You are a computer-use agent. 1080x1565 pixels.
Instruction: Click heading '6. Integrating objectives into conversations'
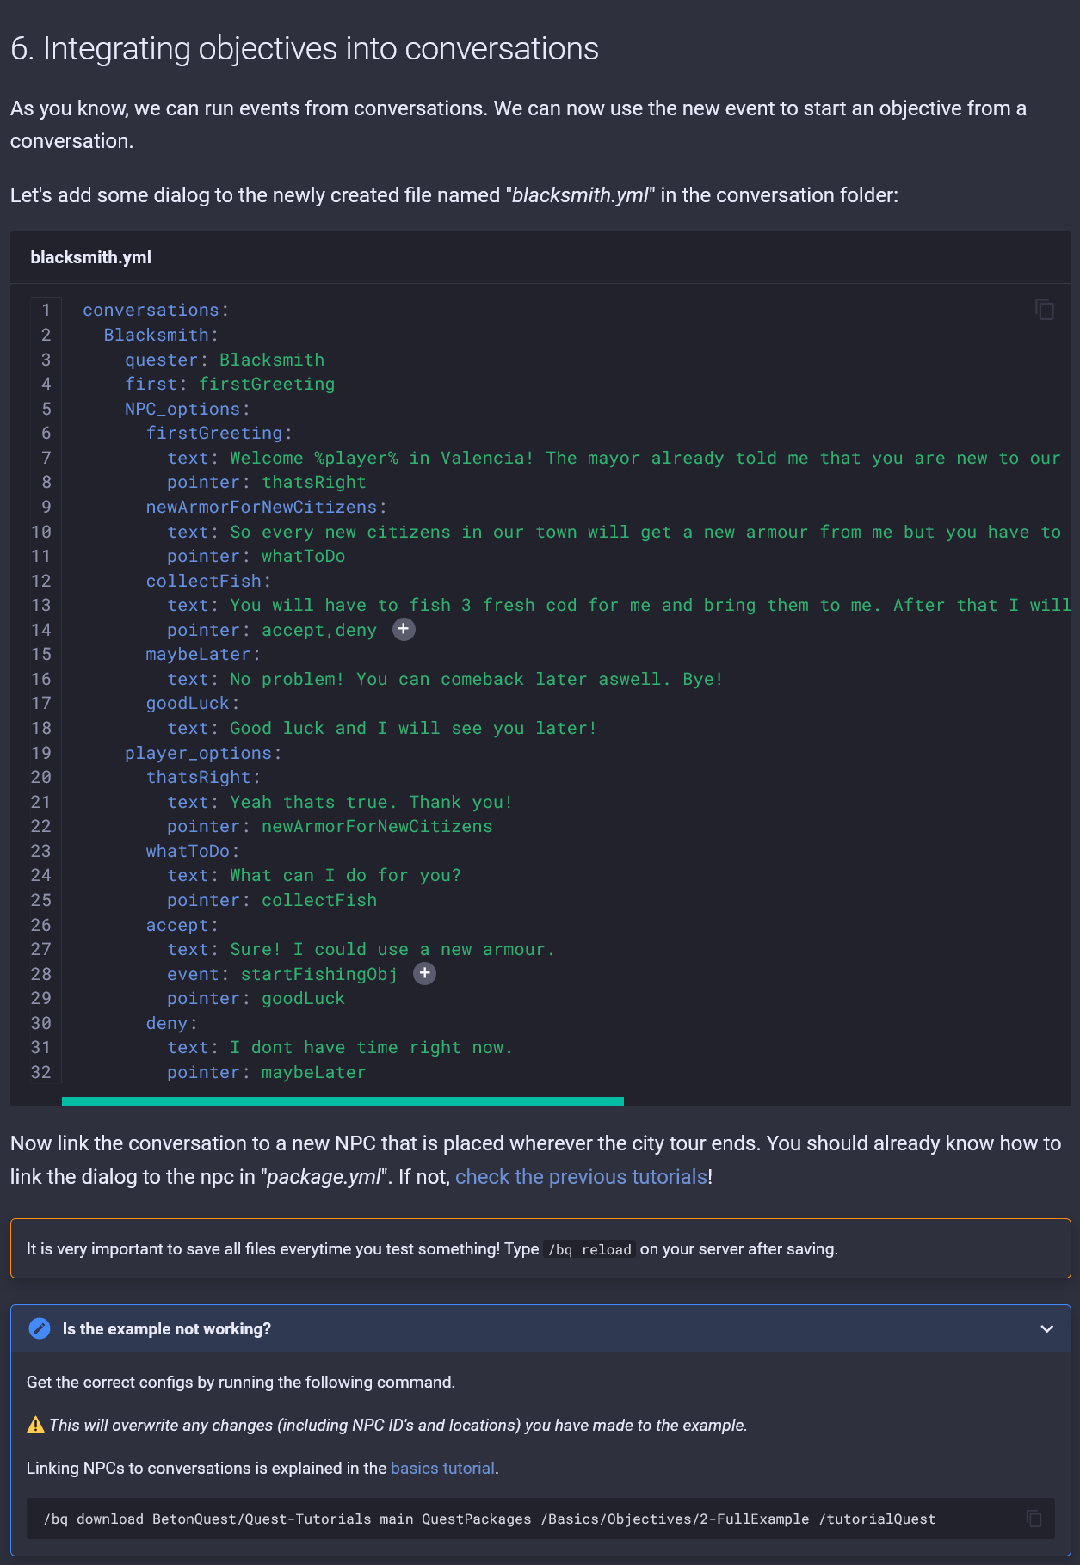point(305,49)
